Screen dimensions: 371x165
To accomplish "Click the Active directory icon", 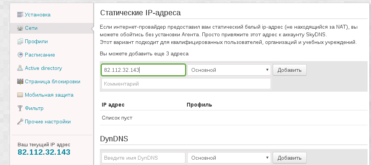I will point(20,68).
